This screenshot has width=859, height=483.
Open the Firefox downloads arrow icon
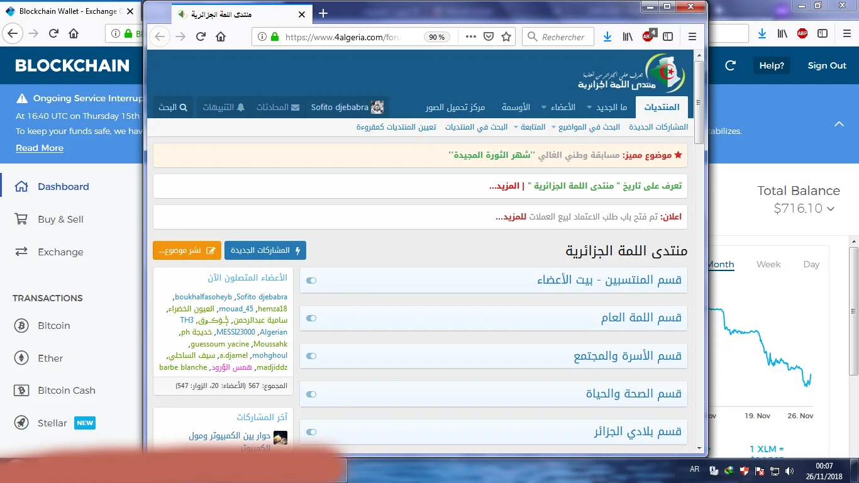click(607, 37)
